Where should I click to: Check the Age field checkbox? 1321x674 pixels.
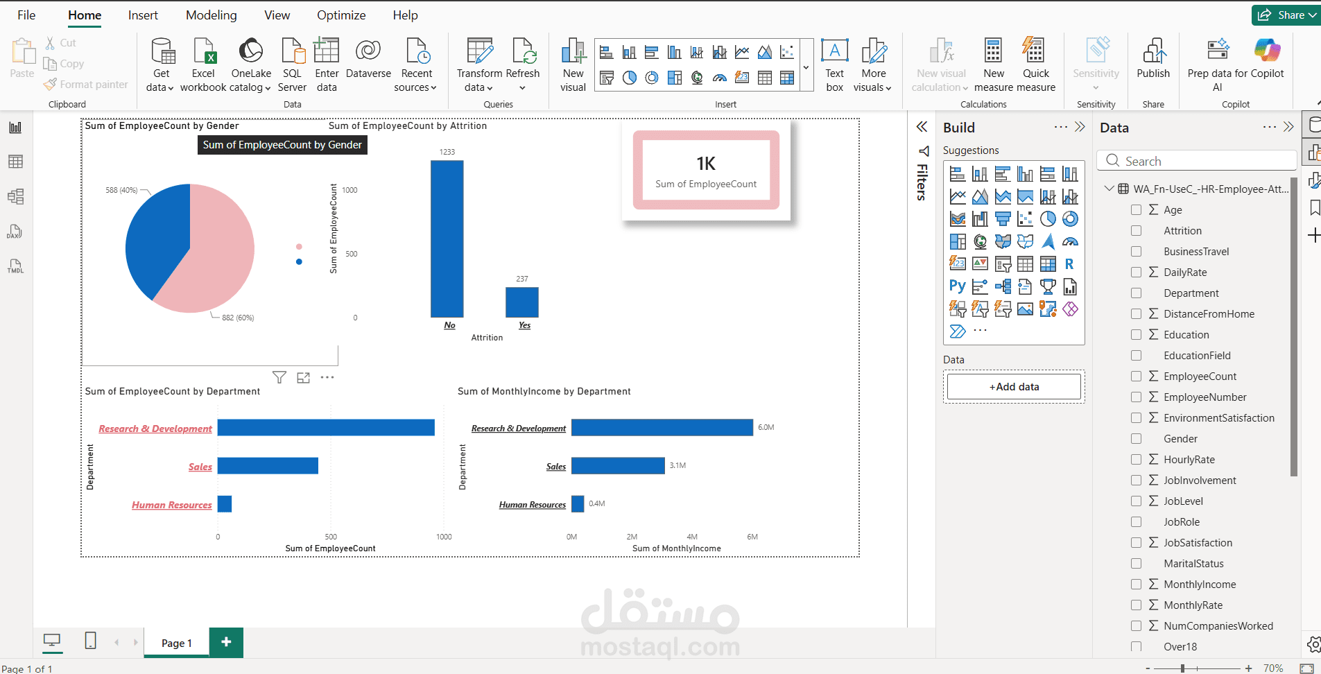click(1136, 209)
